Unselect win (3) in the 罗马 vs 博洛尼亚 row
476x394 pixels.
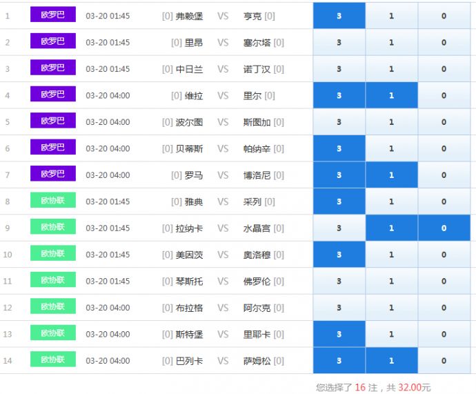pyautogui.click(x=339, y=175)
